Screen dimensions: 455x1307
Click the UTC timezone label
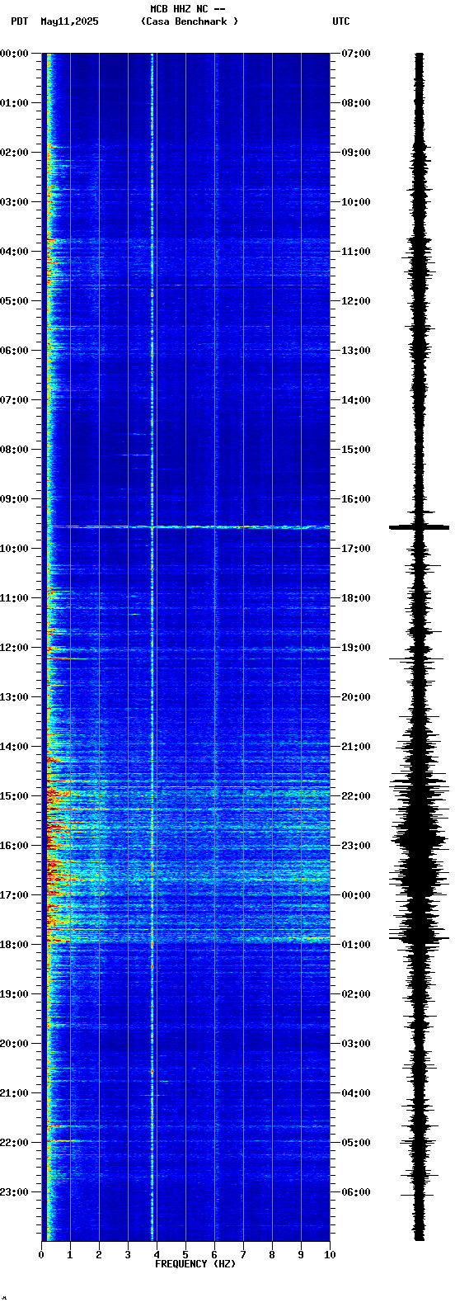click(x=341, y=21)
